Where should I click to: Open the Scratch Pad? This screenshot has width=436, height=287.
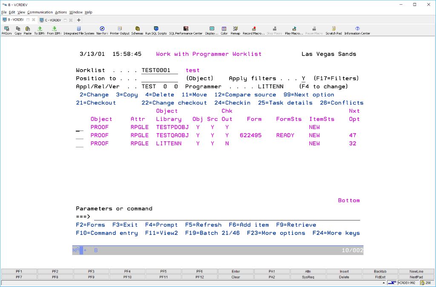[x=333, y=30]
